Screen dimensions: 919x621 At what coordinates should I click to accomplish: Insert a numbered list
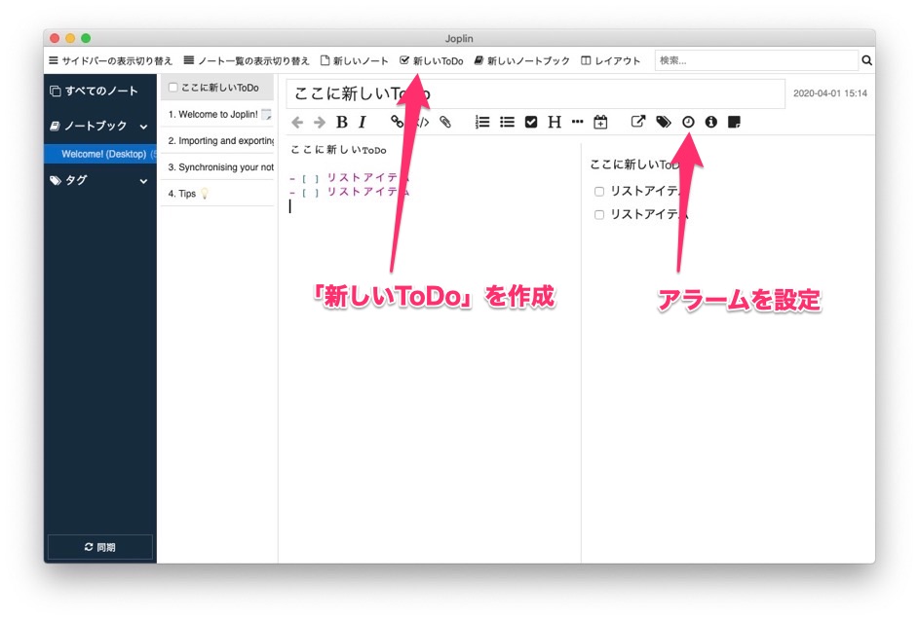[481, 122]
